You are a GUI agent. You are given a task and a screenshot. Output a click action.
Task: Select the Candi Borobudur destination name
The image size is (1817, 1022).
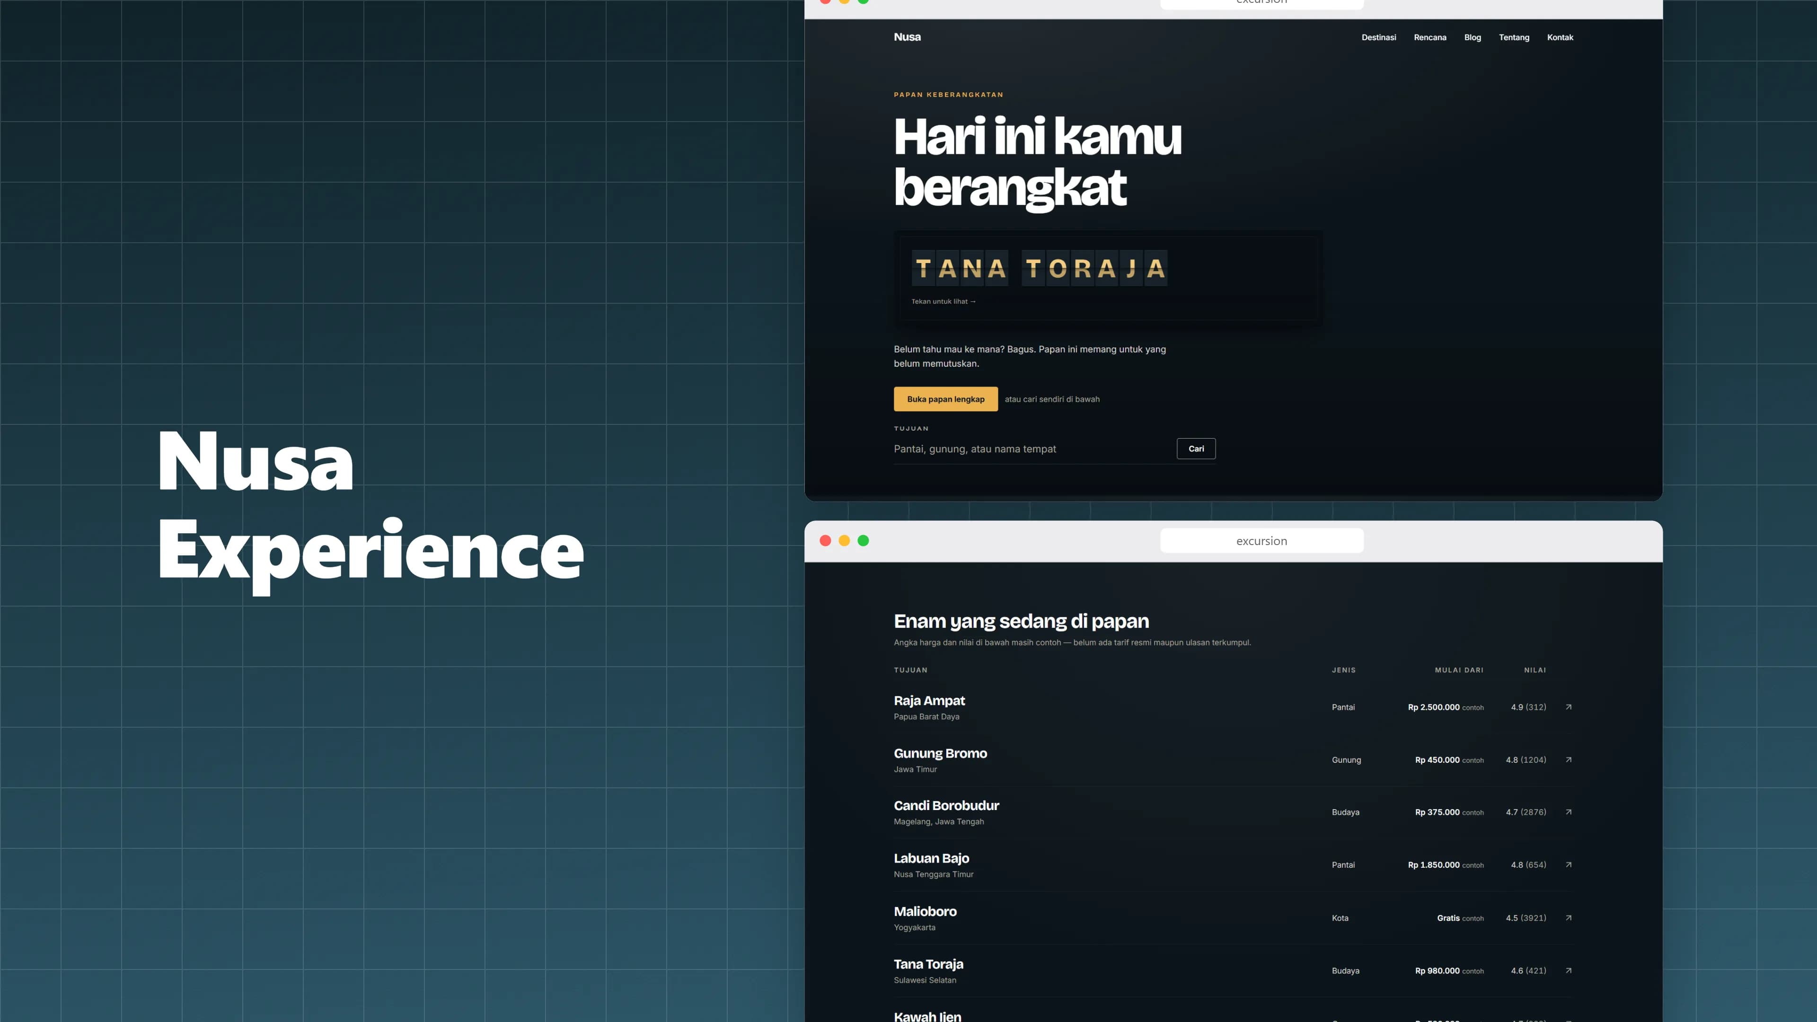pos(946,805)
